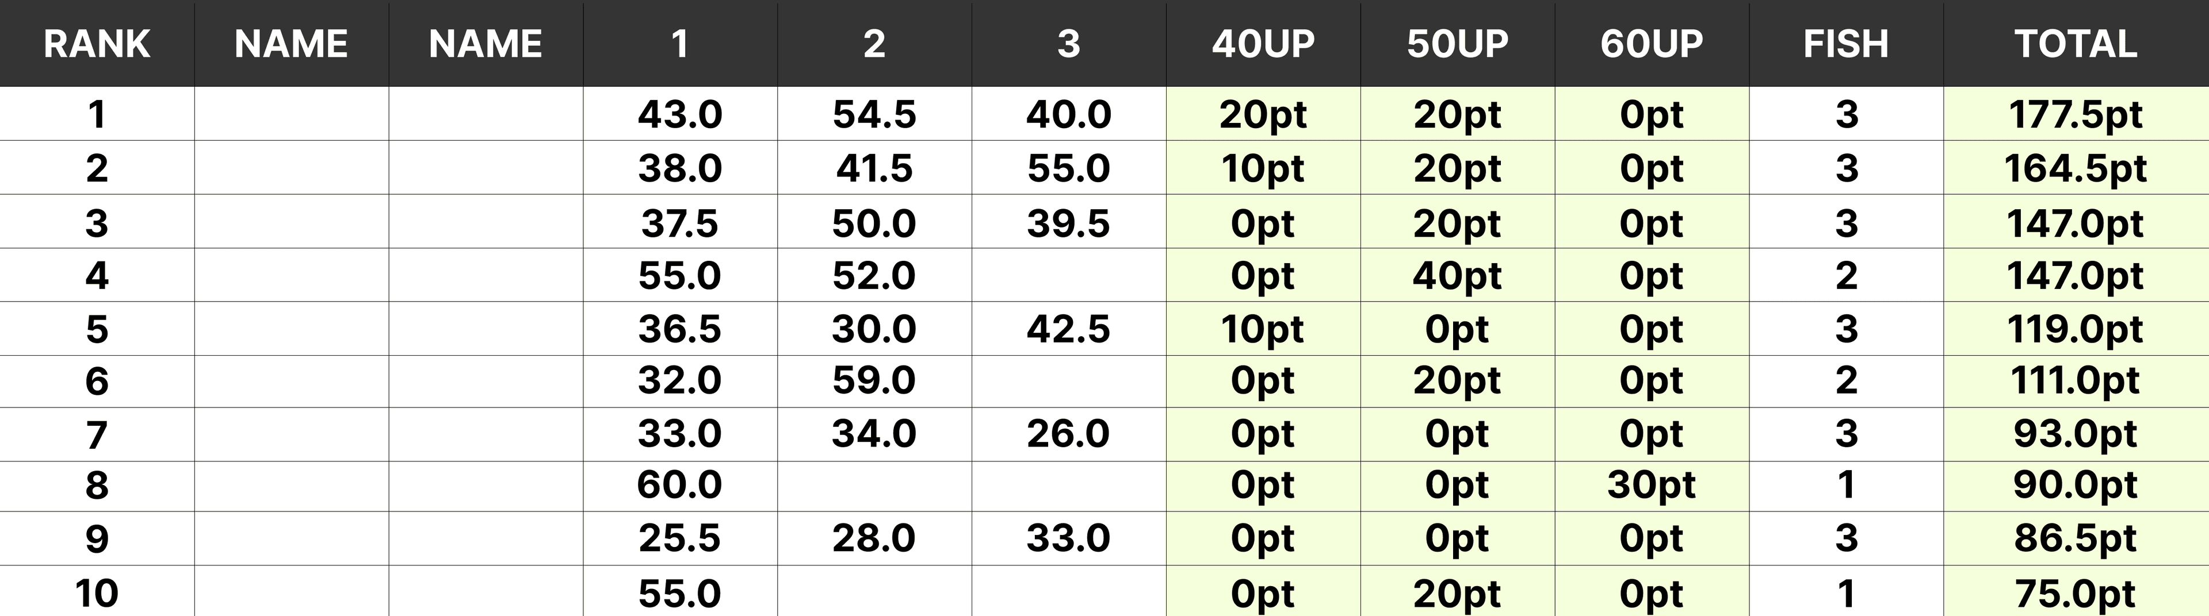Select the cell showing 54.5
Viewport: 2209px width, 616px height.
[x=874, y=114]
